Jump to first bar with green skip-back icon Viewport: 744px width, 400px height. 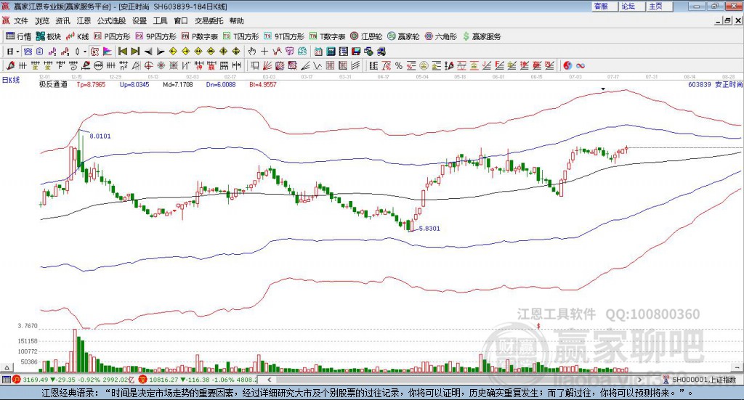(122, 52)
